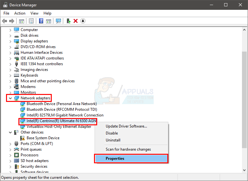Click the IEEE 1394 host controllers icon
248x181 pixels.
tap(17, 64)
